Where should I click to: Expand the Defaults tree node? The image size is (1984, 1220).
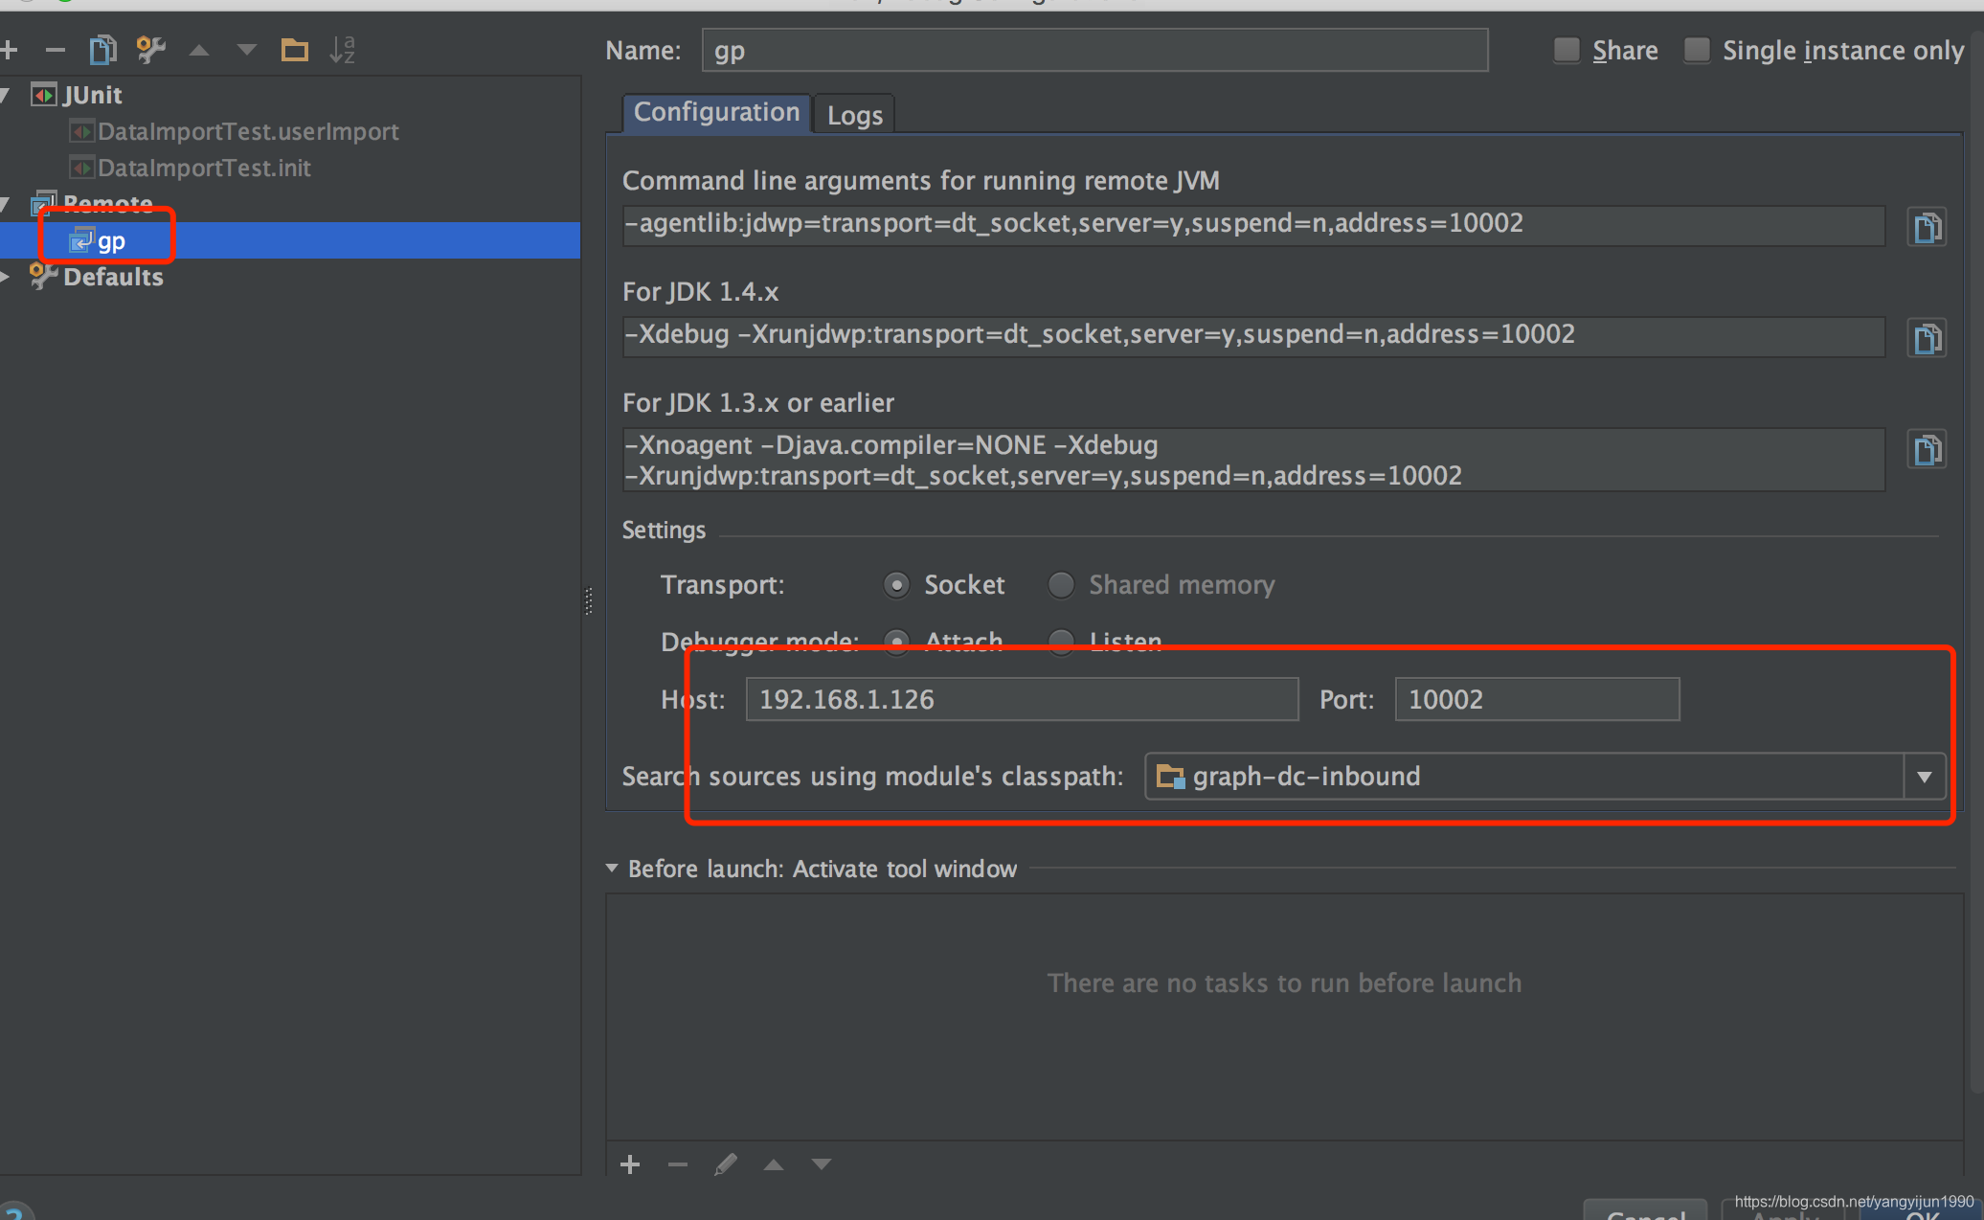point(6,277)
